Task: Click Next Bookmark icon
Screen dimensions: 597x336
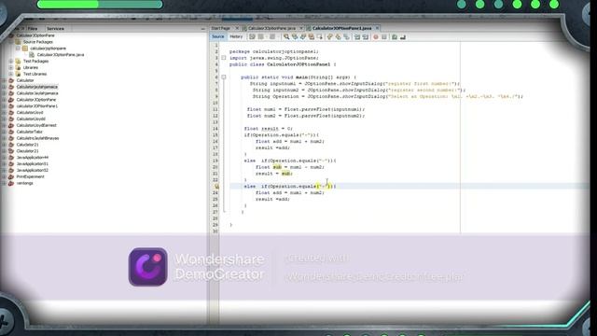Action: click(x=338, y=37)
